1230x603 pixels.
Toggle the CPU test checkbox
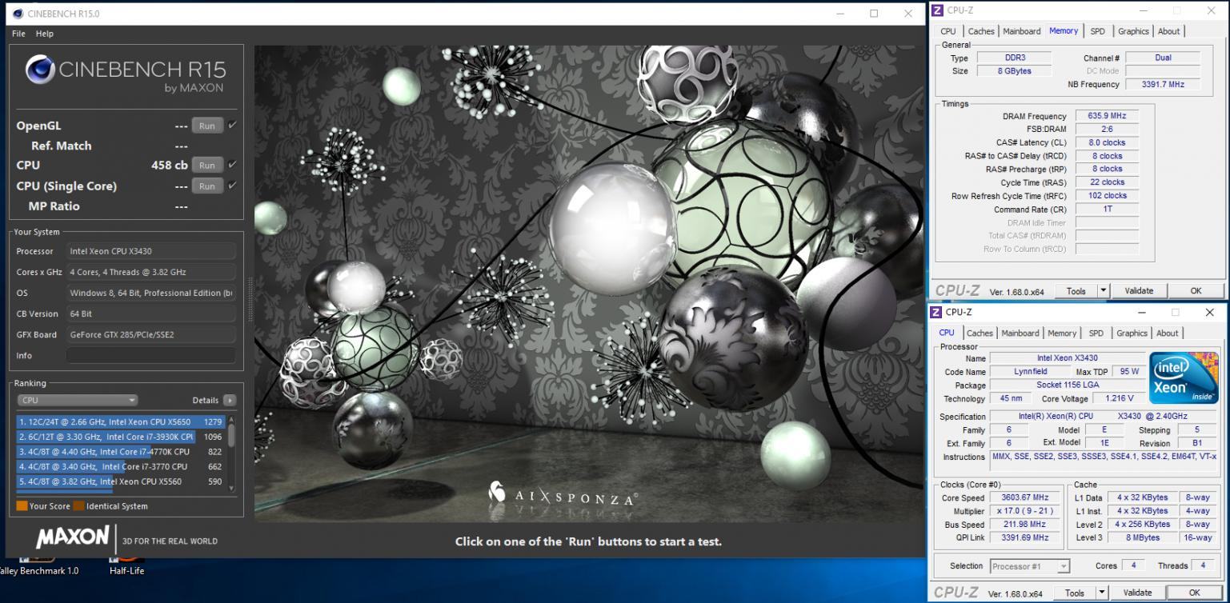pyautogui.click(x=232, y=164)
